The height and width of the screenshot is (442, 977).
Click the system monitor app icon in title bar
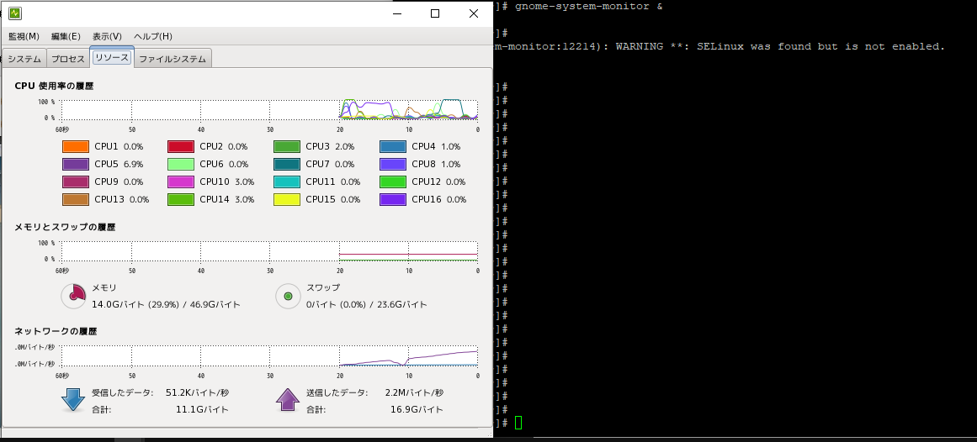[14, 13]
